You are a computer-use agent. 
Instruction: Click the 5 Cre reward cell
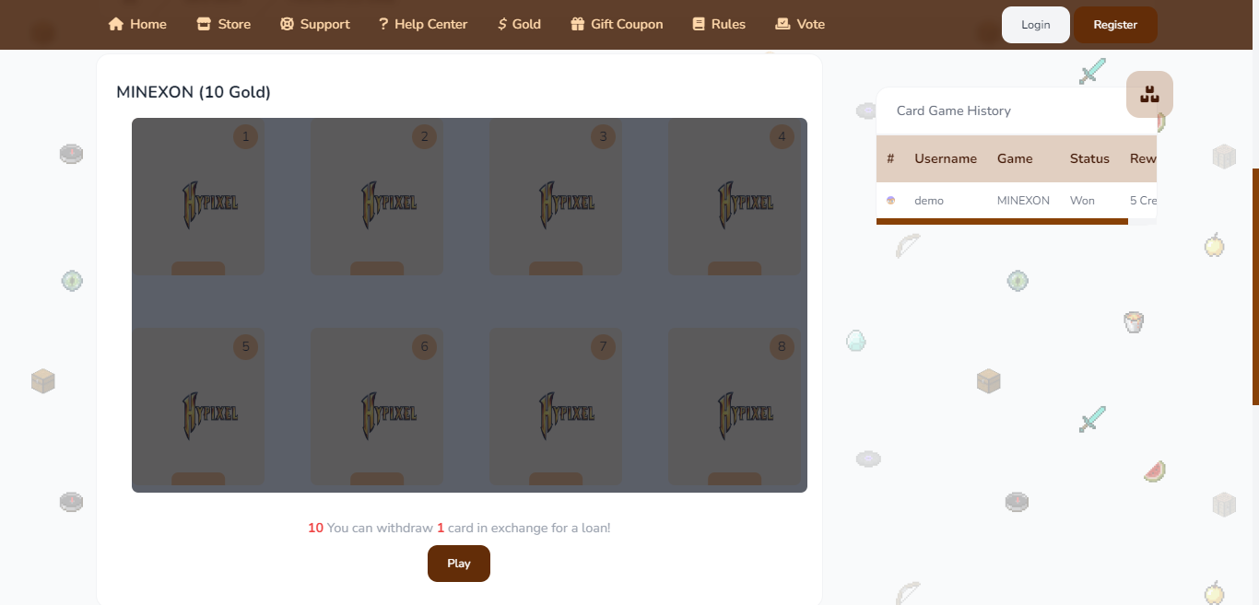[1143, 201]
